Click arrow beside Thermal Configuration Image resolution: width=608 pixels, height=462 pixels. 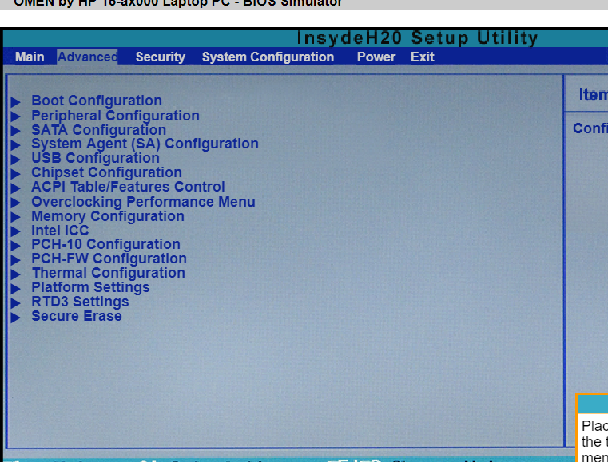[x=15, y=274]
